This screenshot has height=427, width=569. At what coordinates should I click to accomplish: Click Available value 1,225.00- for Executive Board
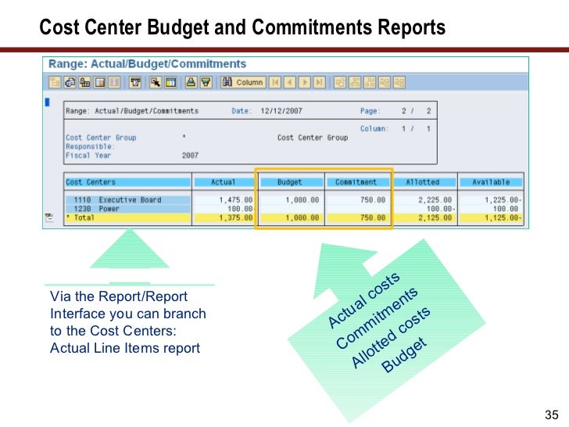[503, 199]
